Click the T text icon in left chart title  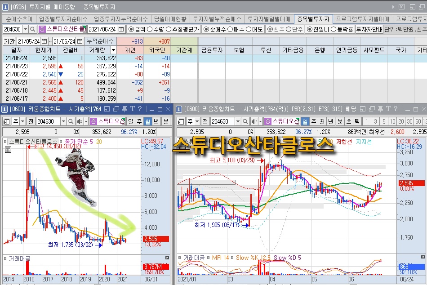(x=132, y=109)
